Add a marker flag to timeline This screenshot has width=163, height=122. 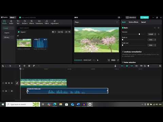coord(34,66)
